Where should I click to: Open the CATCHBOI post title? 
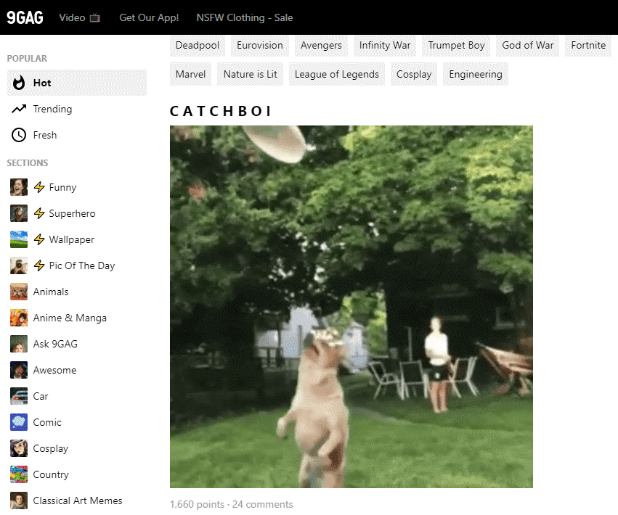(220, 111)
